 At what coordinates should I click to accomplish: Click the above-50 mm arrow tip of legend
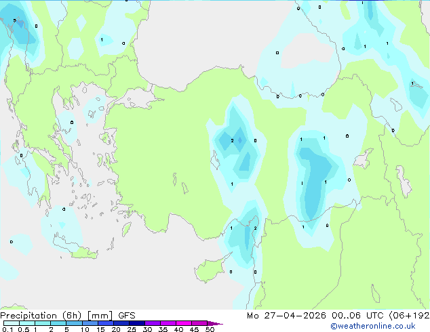[215, 323]
